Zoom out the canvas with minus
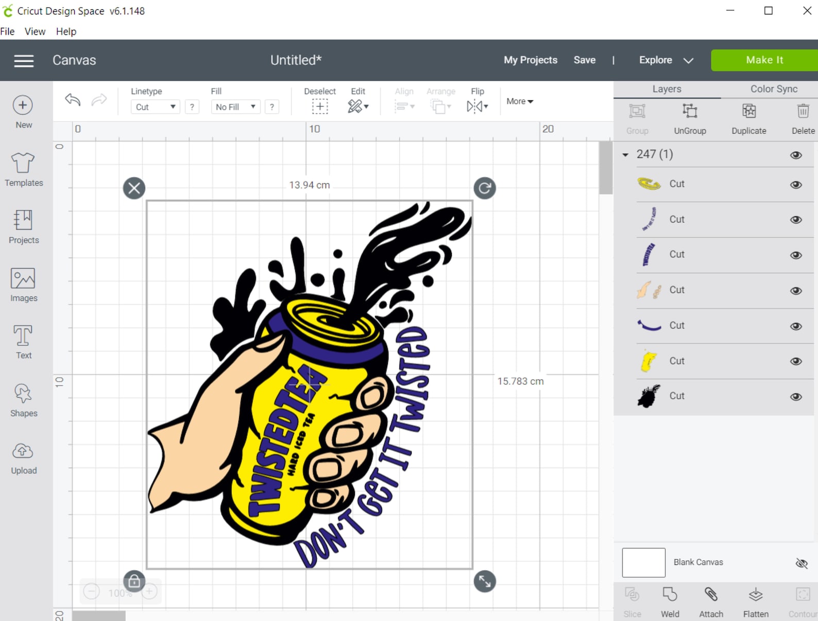 coord(92,592)
